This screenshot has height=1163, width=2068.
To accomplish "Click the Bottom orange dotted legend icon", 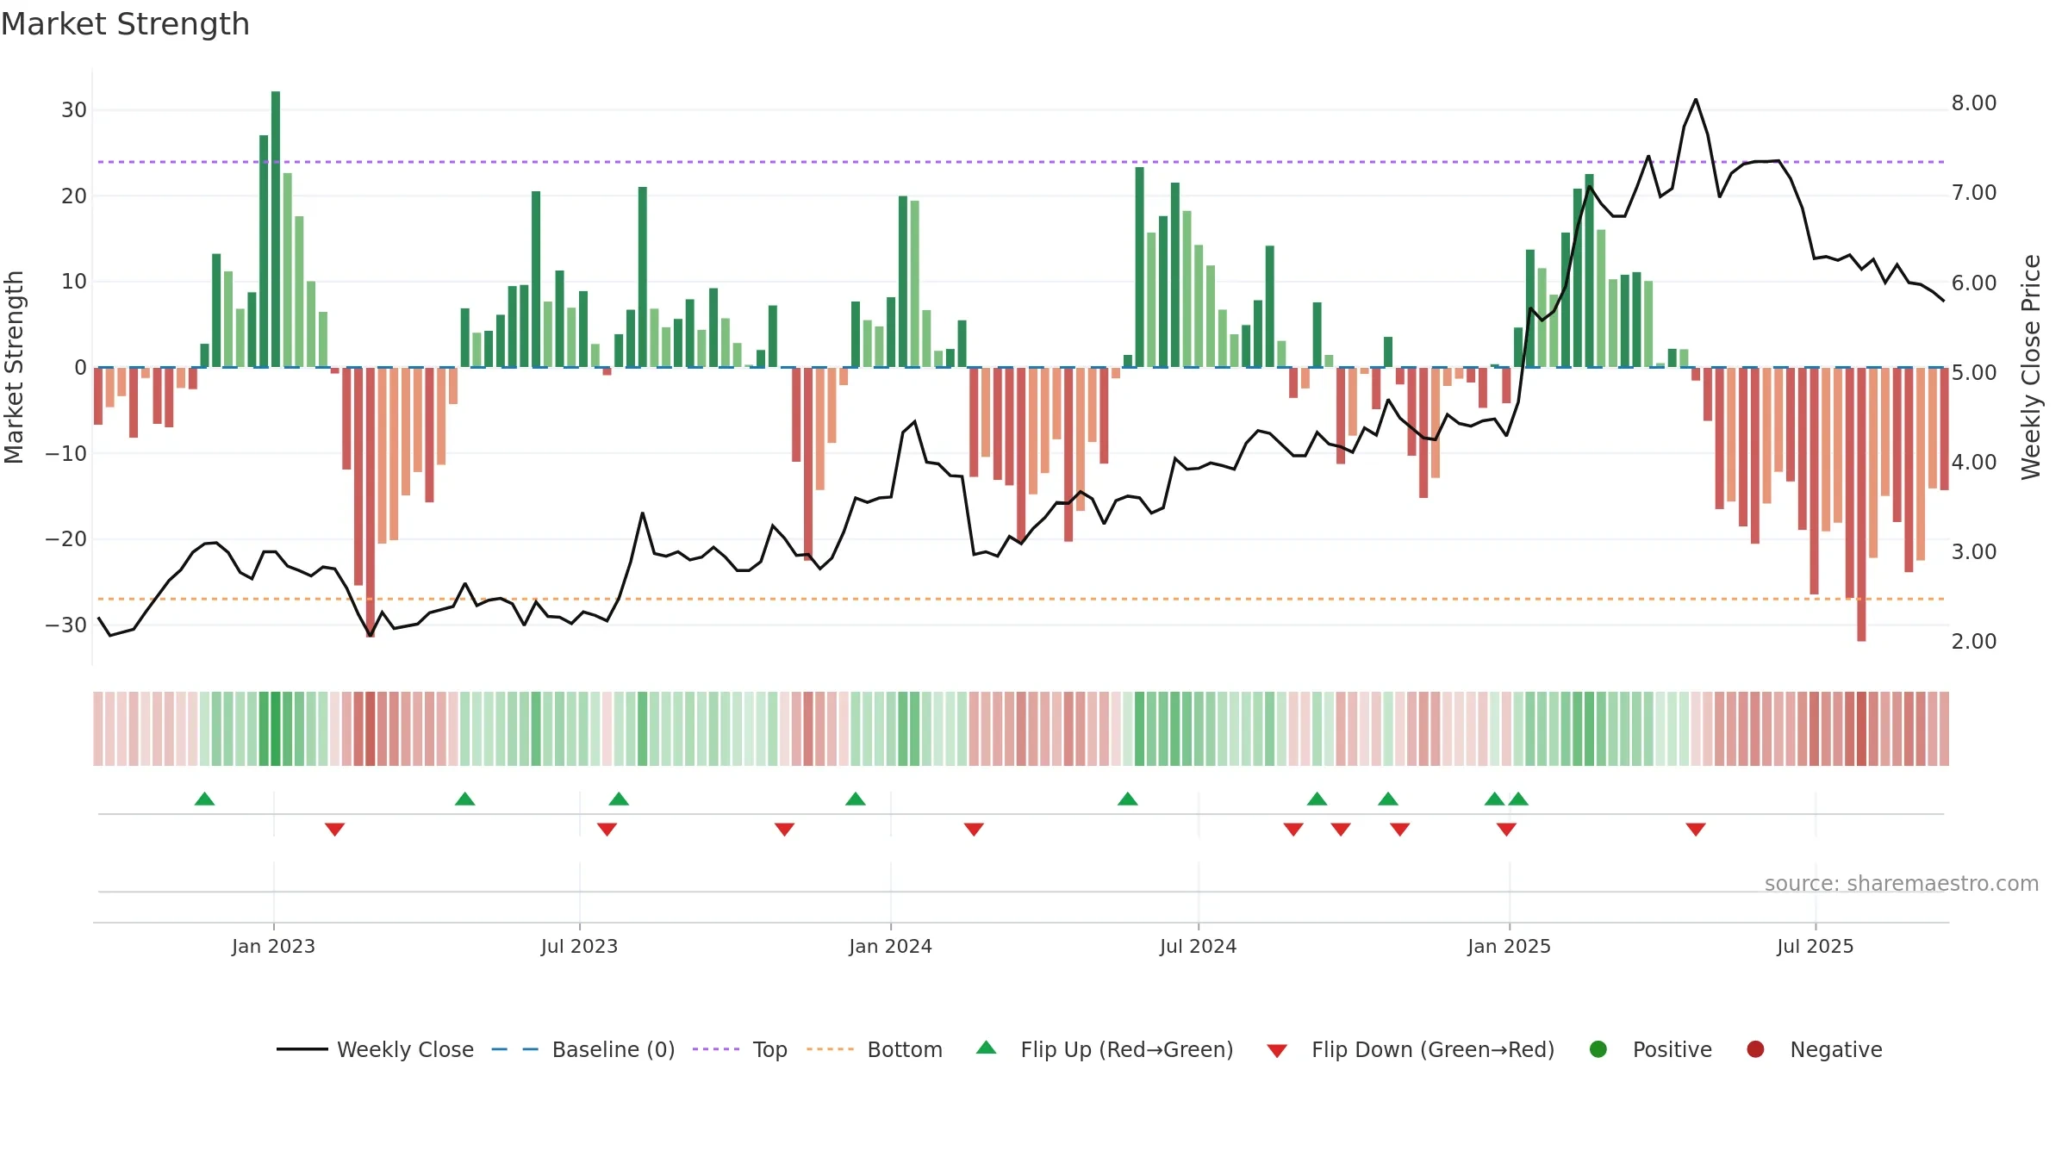I will click(x=831, y=1049).
